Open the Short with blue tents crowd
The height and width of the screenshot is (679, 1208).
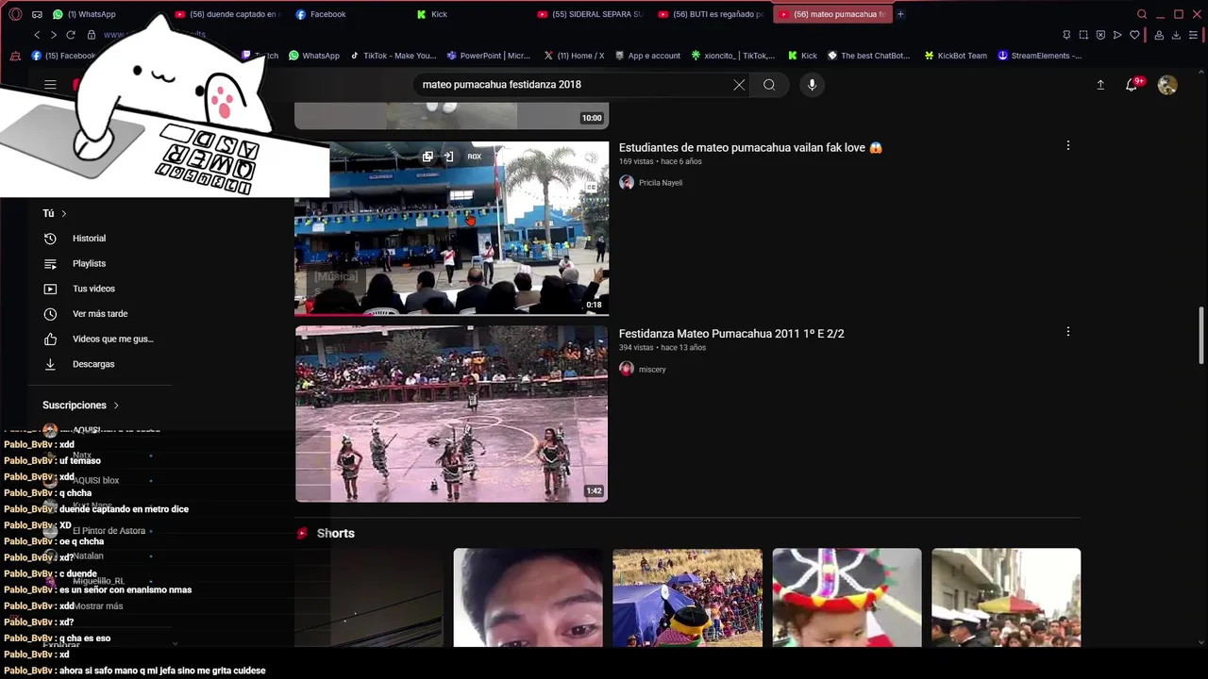[x=687, y=598]
